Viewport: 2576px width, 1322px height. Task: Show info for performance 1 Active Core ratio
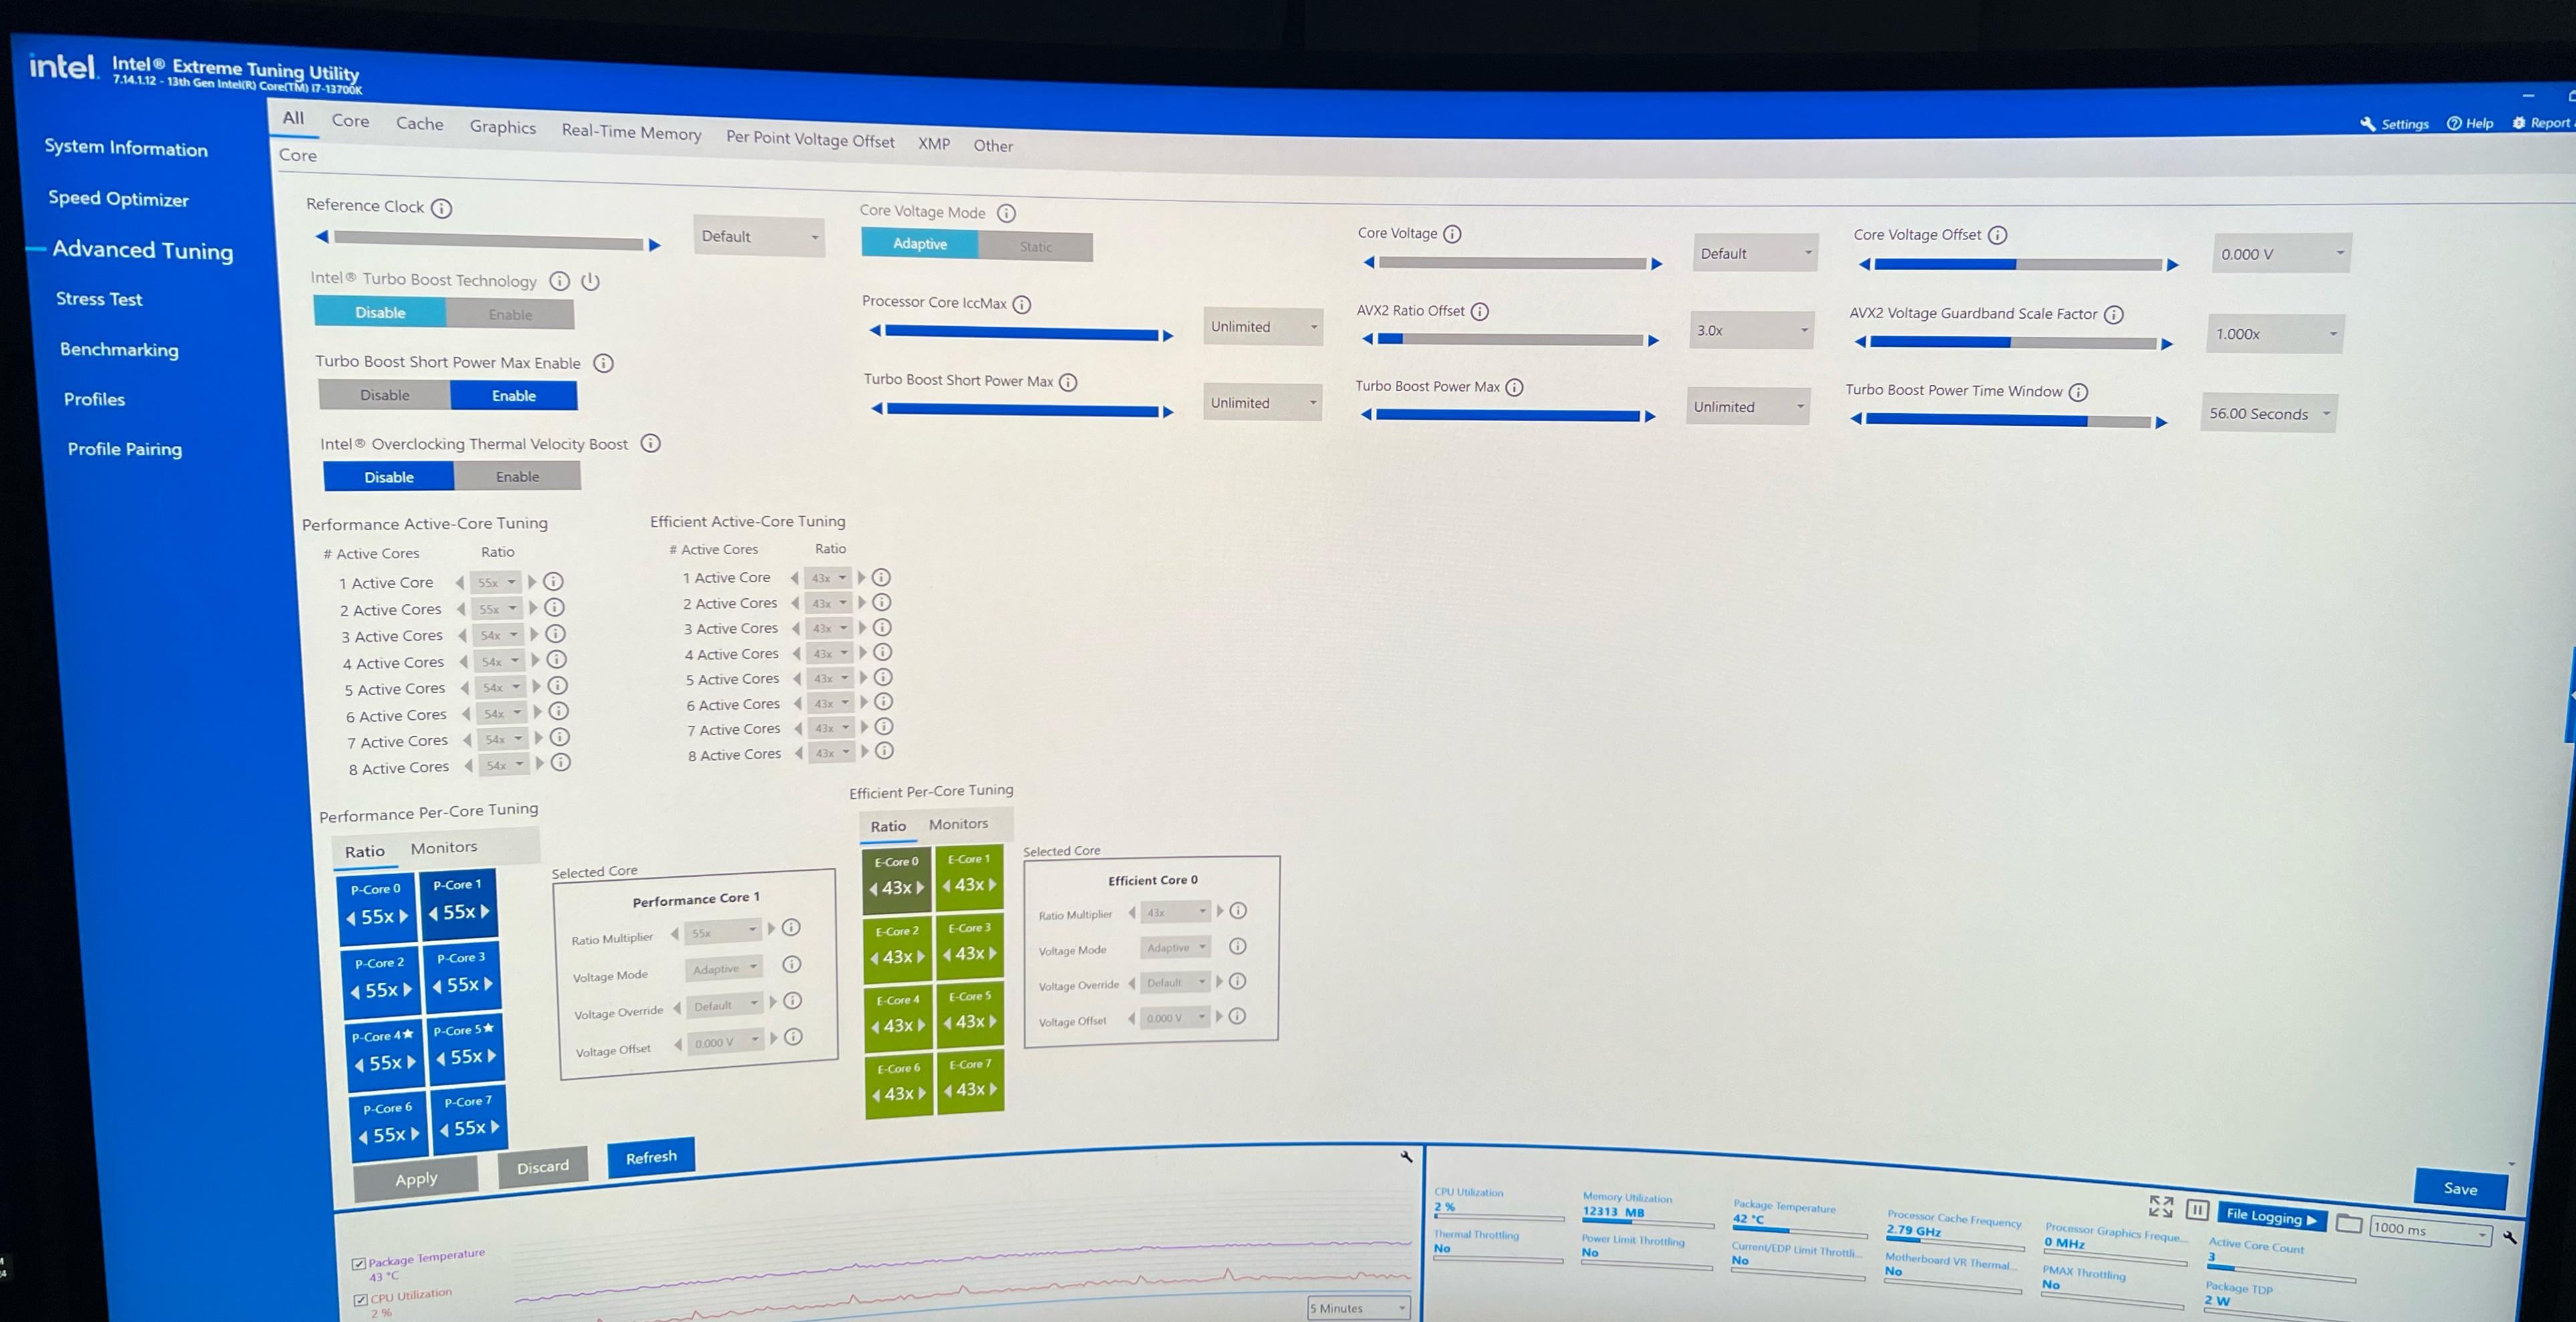tap(553, 581)
